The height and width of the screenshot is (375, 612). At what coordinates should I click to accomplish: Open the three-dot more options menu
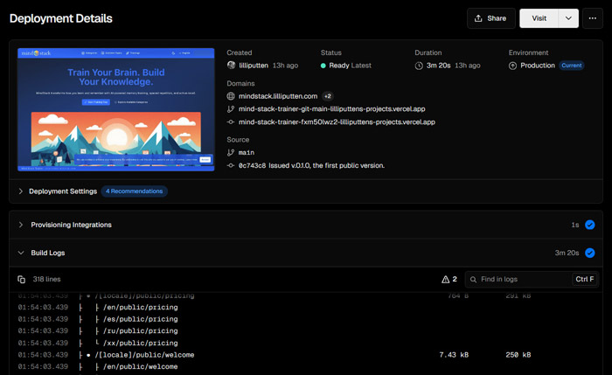tap(594, 18)
